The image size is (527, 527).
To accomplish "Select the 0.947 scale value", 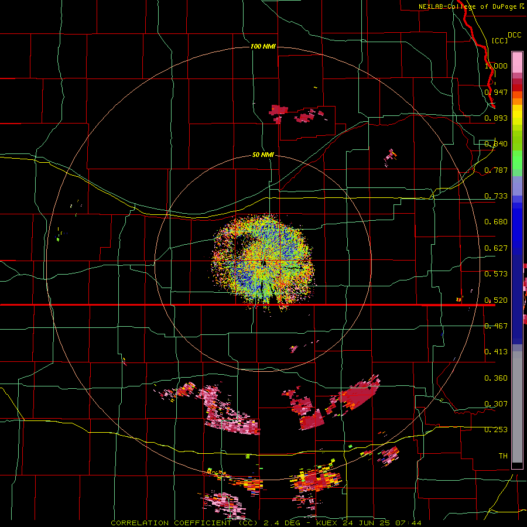I will [x=496, y=92].
